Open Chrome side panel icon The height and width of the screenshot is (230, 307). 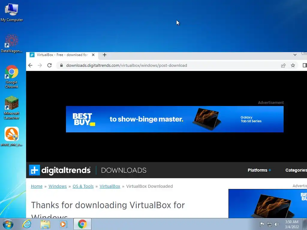(305, 65)
